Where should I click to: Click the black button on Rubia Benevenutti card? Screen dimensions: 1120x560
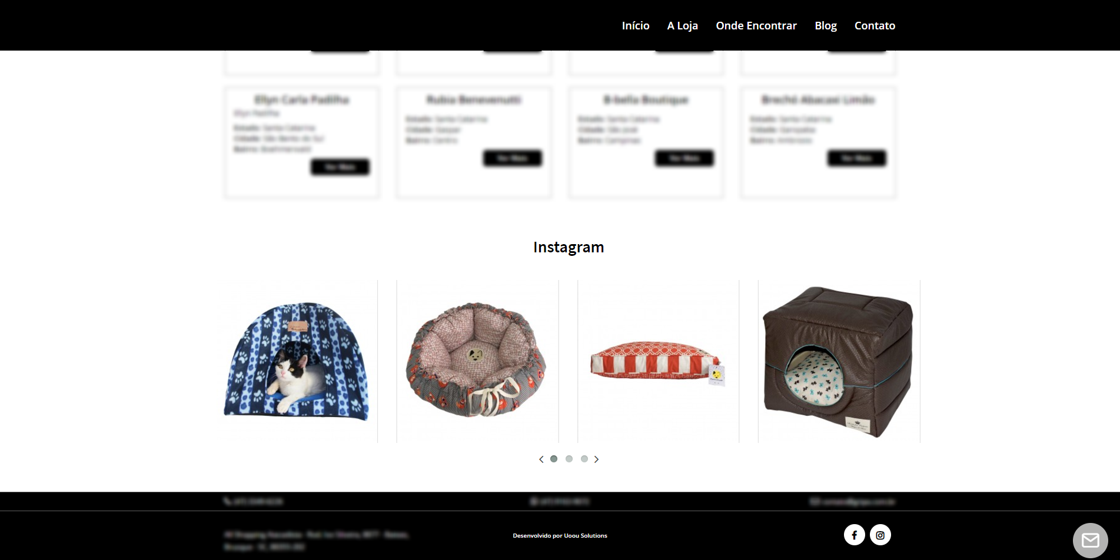(513, 158)
